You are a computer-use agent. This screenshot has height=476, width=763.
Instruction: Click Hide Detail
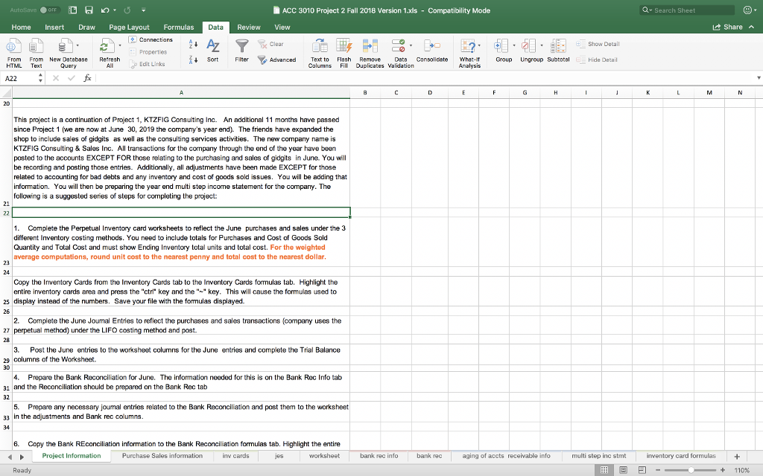coord(597,59)
